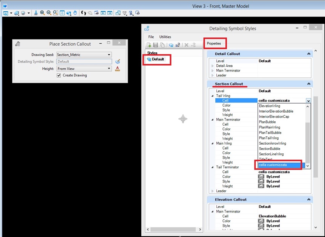Screen dimensions: 325x237
Task: Create a new detailing symbol style
Action: coord(149,44)
